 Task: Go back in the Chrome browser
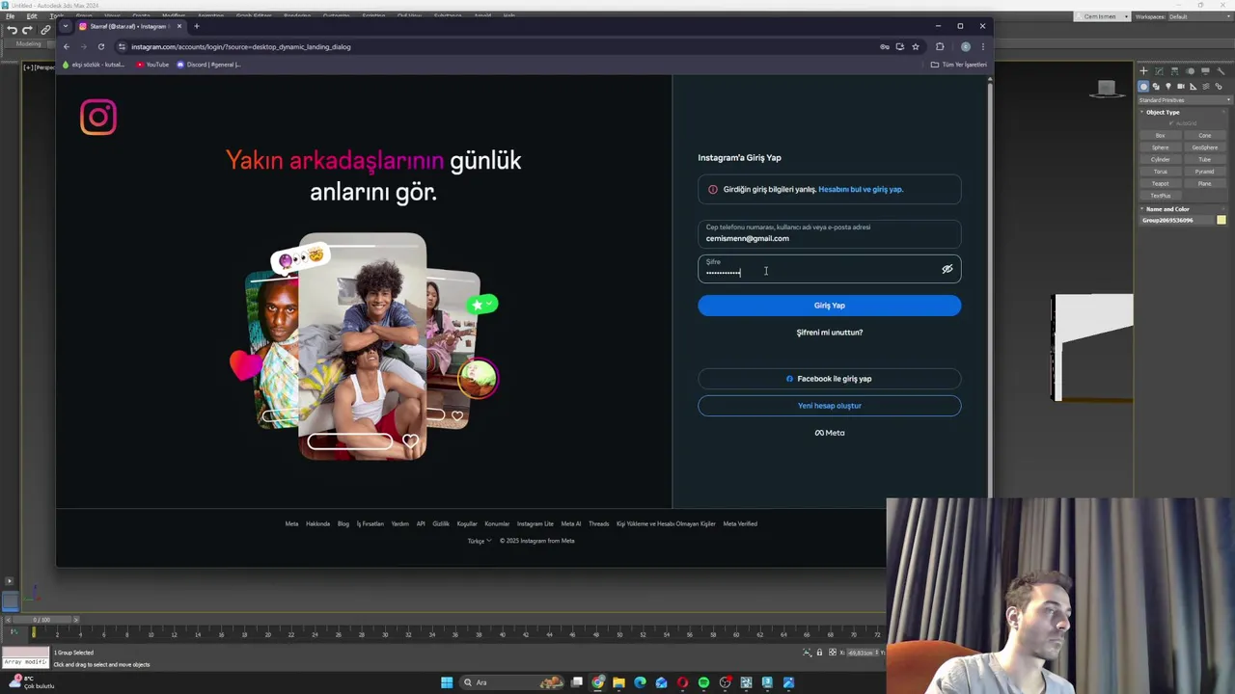tap(66, 46)
